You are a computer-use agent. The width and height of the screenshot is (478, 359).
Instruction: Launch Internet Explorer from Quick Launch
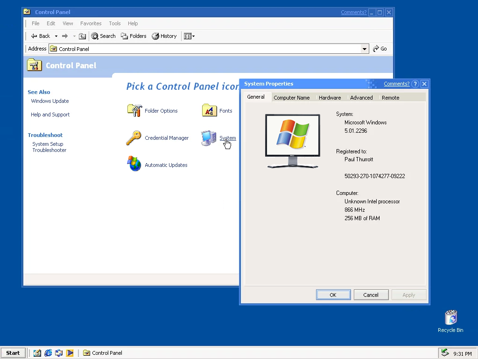48,353
